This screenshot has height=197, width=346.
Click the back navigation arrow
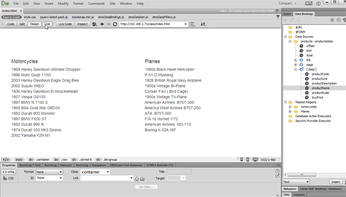[x=102, y=24]
